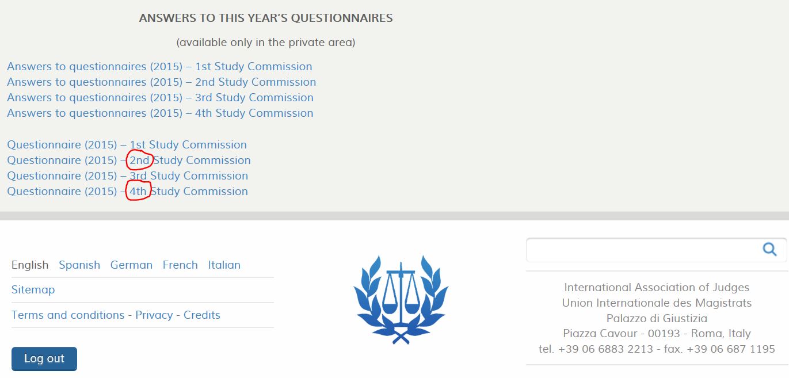Viewport: 789px width, 378px height.
Task: Open Questionnaire (2015) 3rd Study Commission link
Action: [127, 176]
